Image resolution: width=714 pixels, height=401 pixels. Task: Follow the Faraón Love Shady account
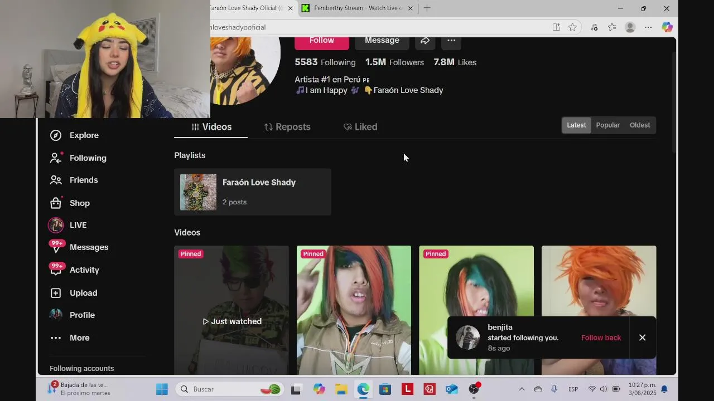[x=322, y=41]
